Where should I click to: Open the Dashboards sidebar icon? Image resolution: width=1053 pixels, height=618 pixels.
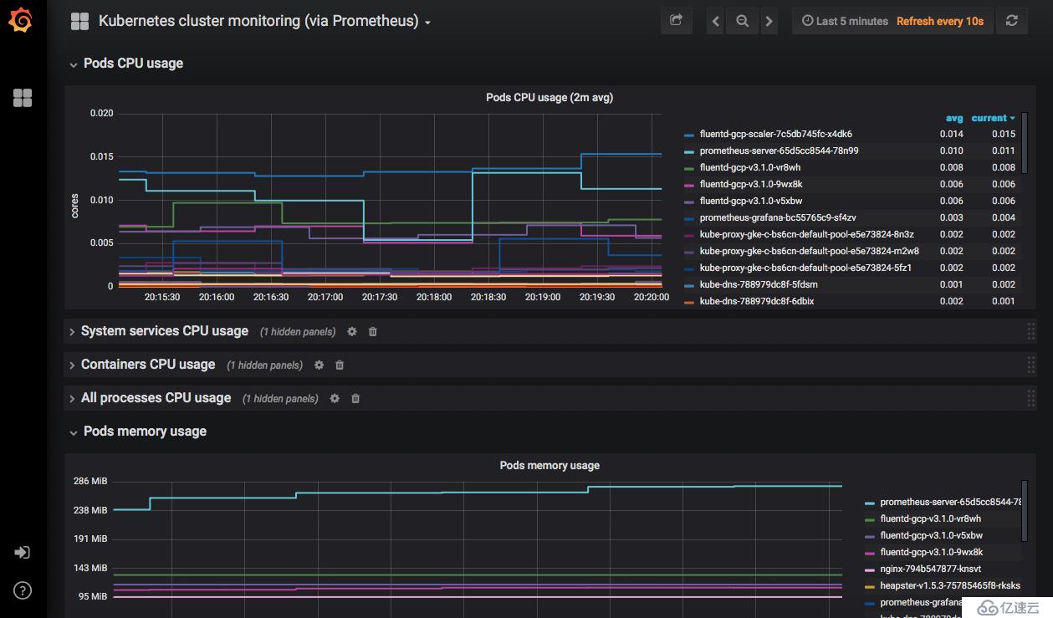(23, 98)
